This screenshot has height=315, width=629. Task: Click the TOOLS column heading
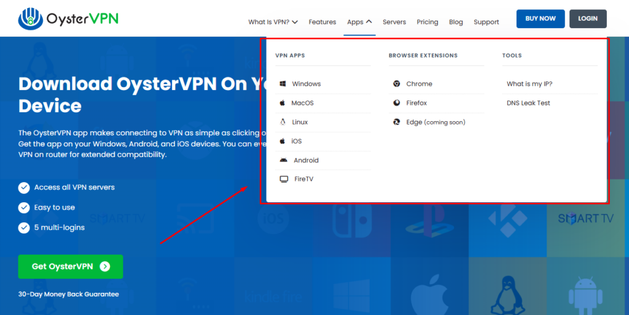click(x=512, y=55)
